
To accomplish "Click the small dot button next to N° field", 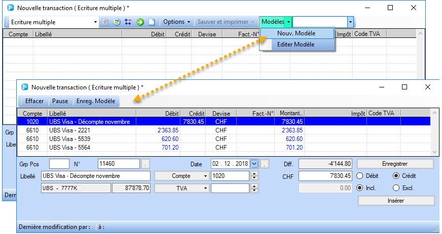I will pos(145,164).
